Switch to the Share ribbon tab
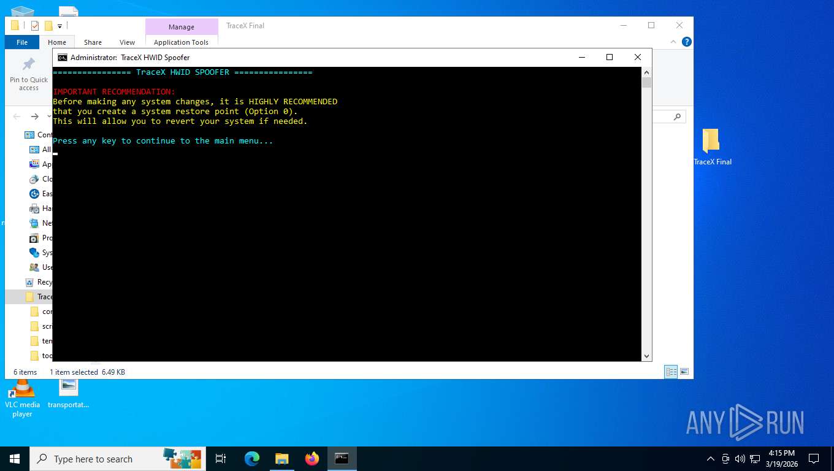This screenshot has height=471, width=834. pyautogui.click(x=93, y=42)
